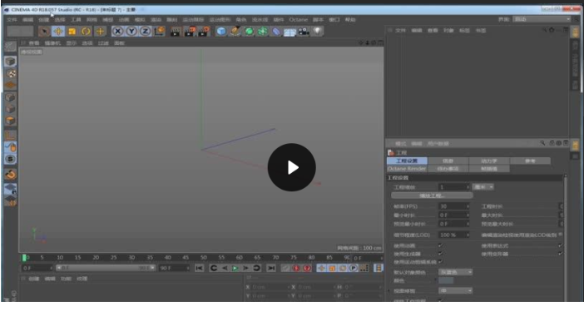584x321 pixels.
Task: Click the green array/cloner modeling icon
Action: (263, 32)
